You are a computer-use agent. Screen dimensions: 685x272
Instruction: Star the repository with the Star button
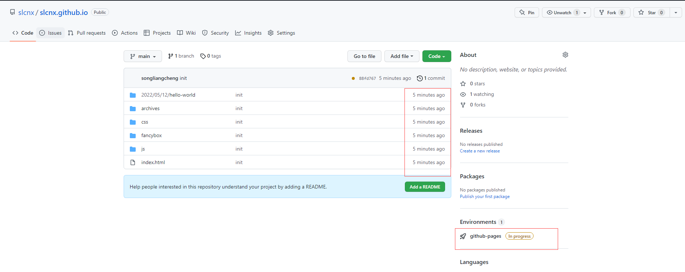652,12
